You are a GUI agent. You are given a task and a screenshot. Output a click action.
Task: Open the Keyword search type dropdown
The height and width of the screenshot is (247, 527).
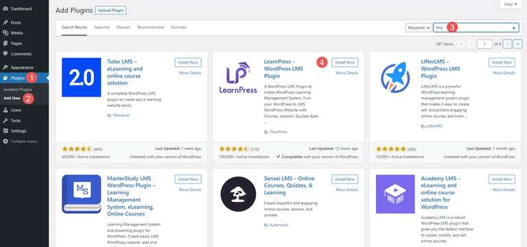click(x=419, y=28)
